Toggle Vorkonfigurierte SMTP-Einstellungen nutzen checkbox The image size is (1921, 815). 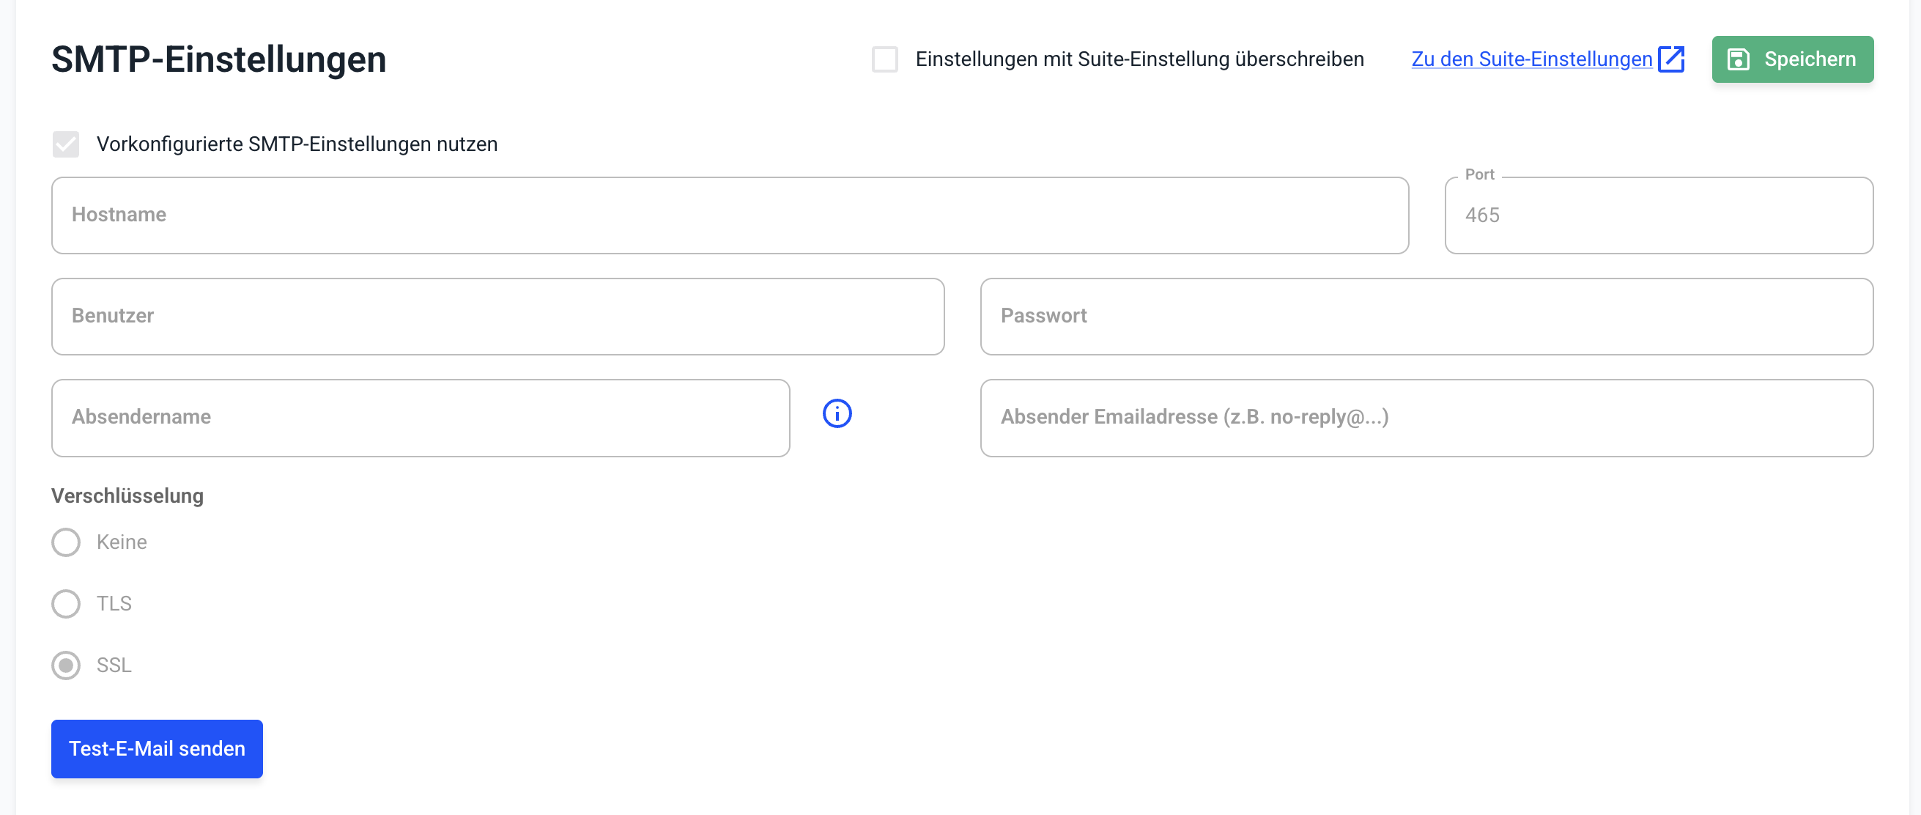[66, 144]
